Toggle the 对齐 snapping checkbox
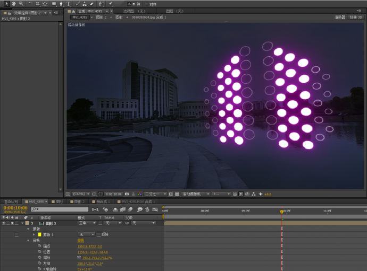Image resolution: width=367 pixels, height=271 pixels. [x=147, y=4]
